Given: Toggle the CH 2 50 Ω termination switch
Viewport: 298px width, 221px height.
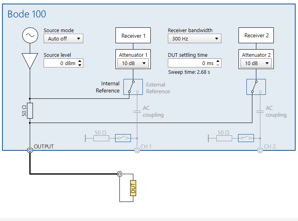Looking at the screenshot, I should tap(246, 138).
